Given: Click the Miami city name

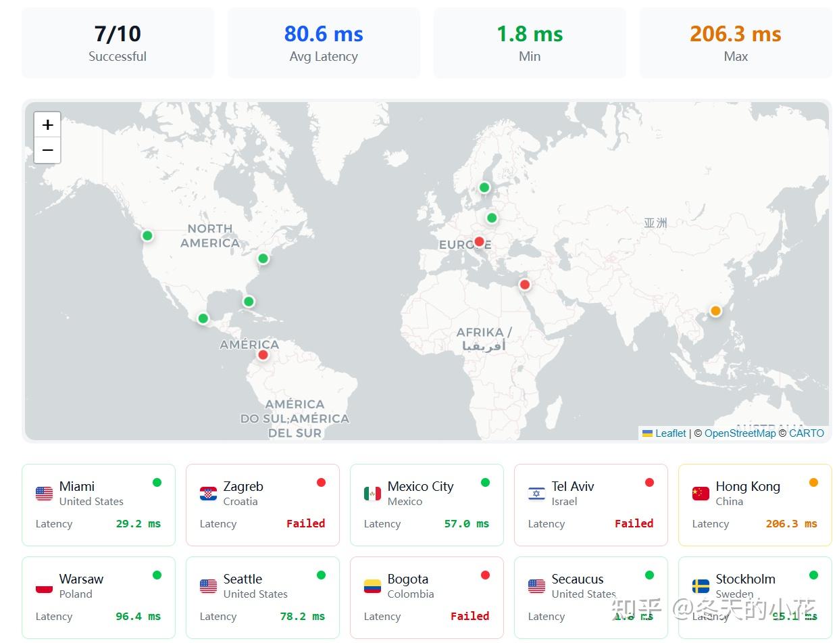Looking at the screenshot, I should coord(77,486).
